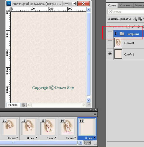This screenshot has height=147, width=144.
Task: Show Слой 0 via its visibility box
Action: pyautogui.click(x=110, y=43)
